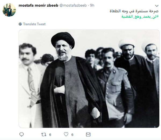Open the tweet options chevron menu
The image size is (161, 140).
[157, 6]
